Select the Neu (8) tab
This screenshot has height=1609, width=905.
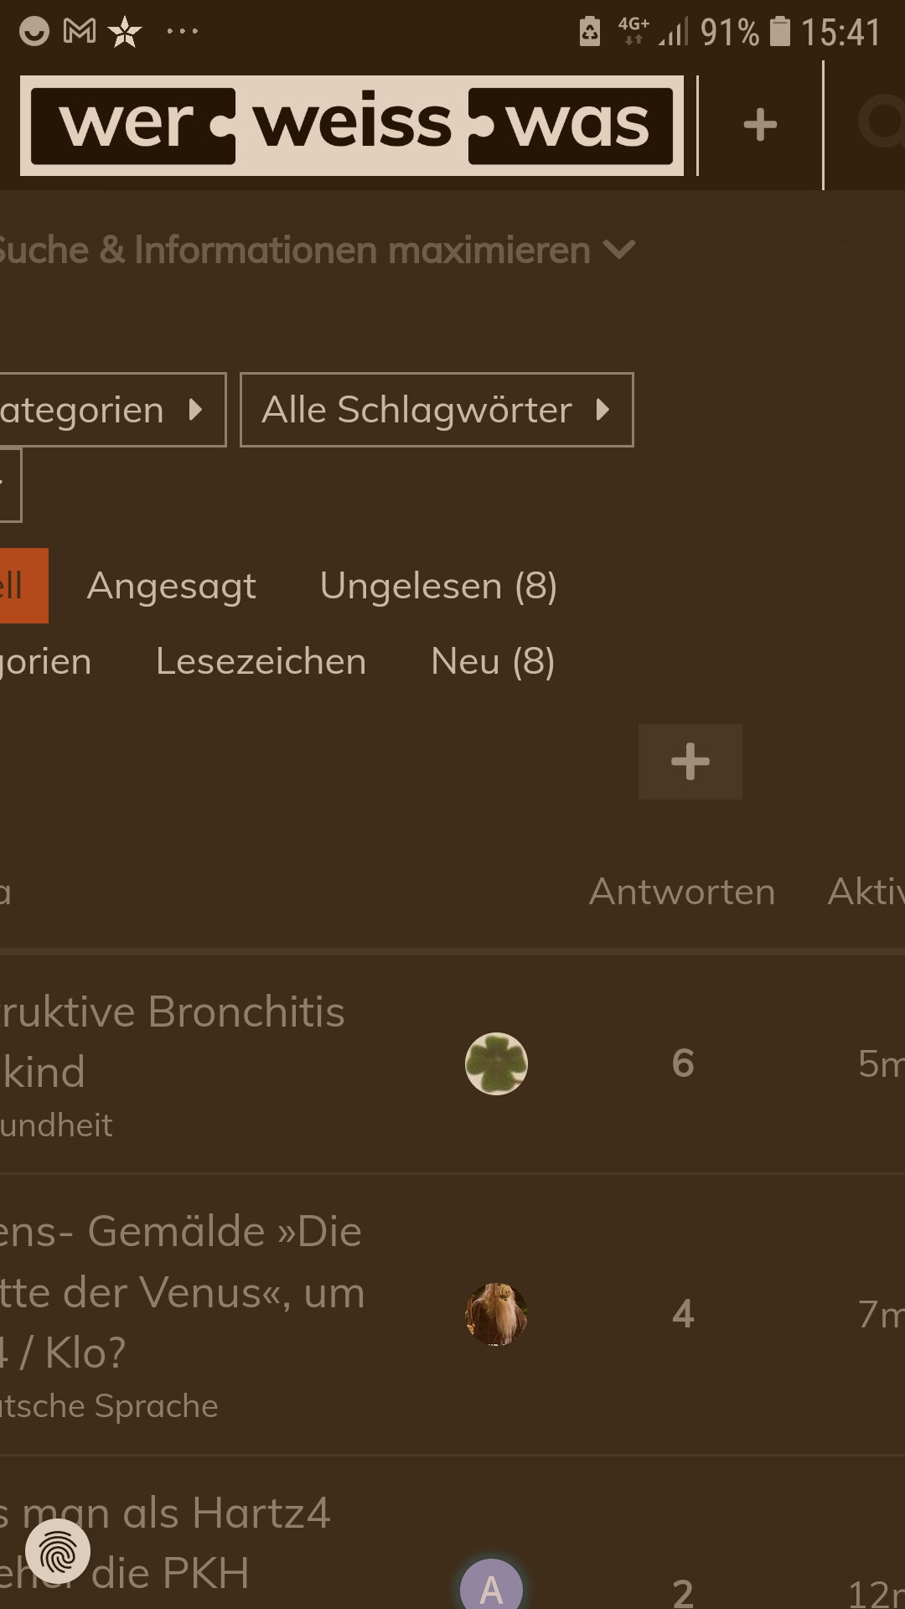tap(493, 661)
